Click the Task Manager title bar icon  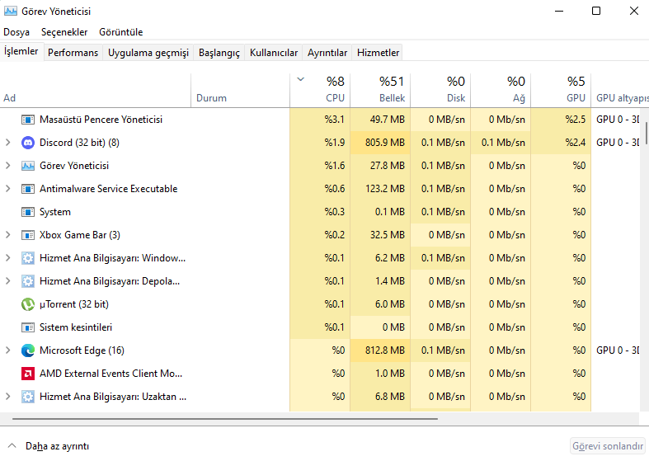[x=11, y=12]
